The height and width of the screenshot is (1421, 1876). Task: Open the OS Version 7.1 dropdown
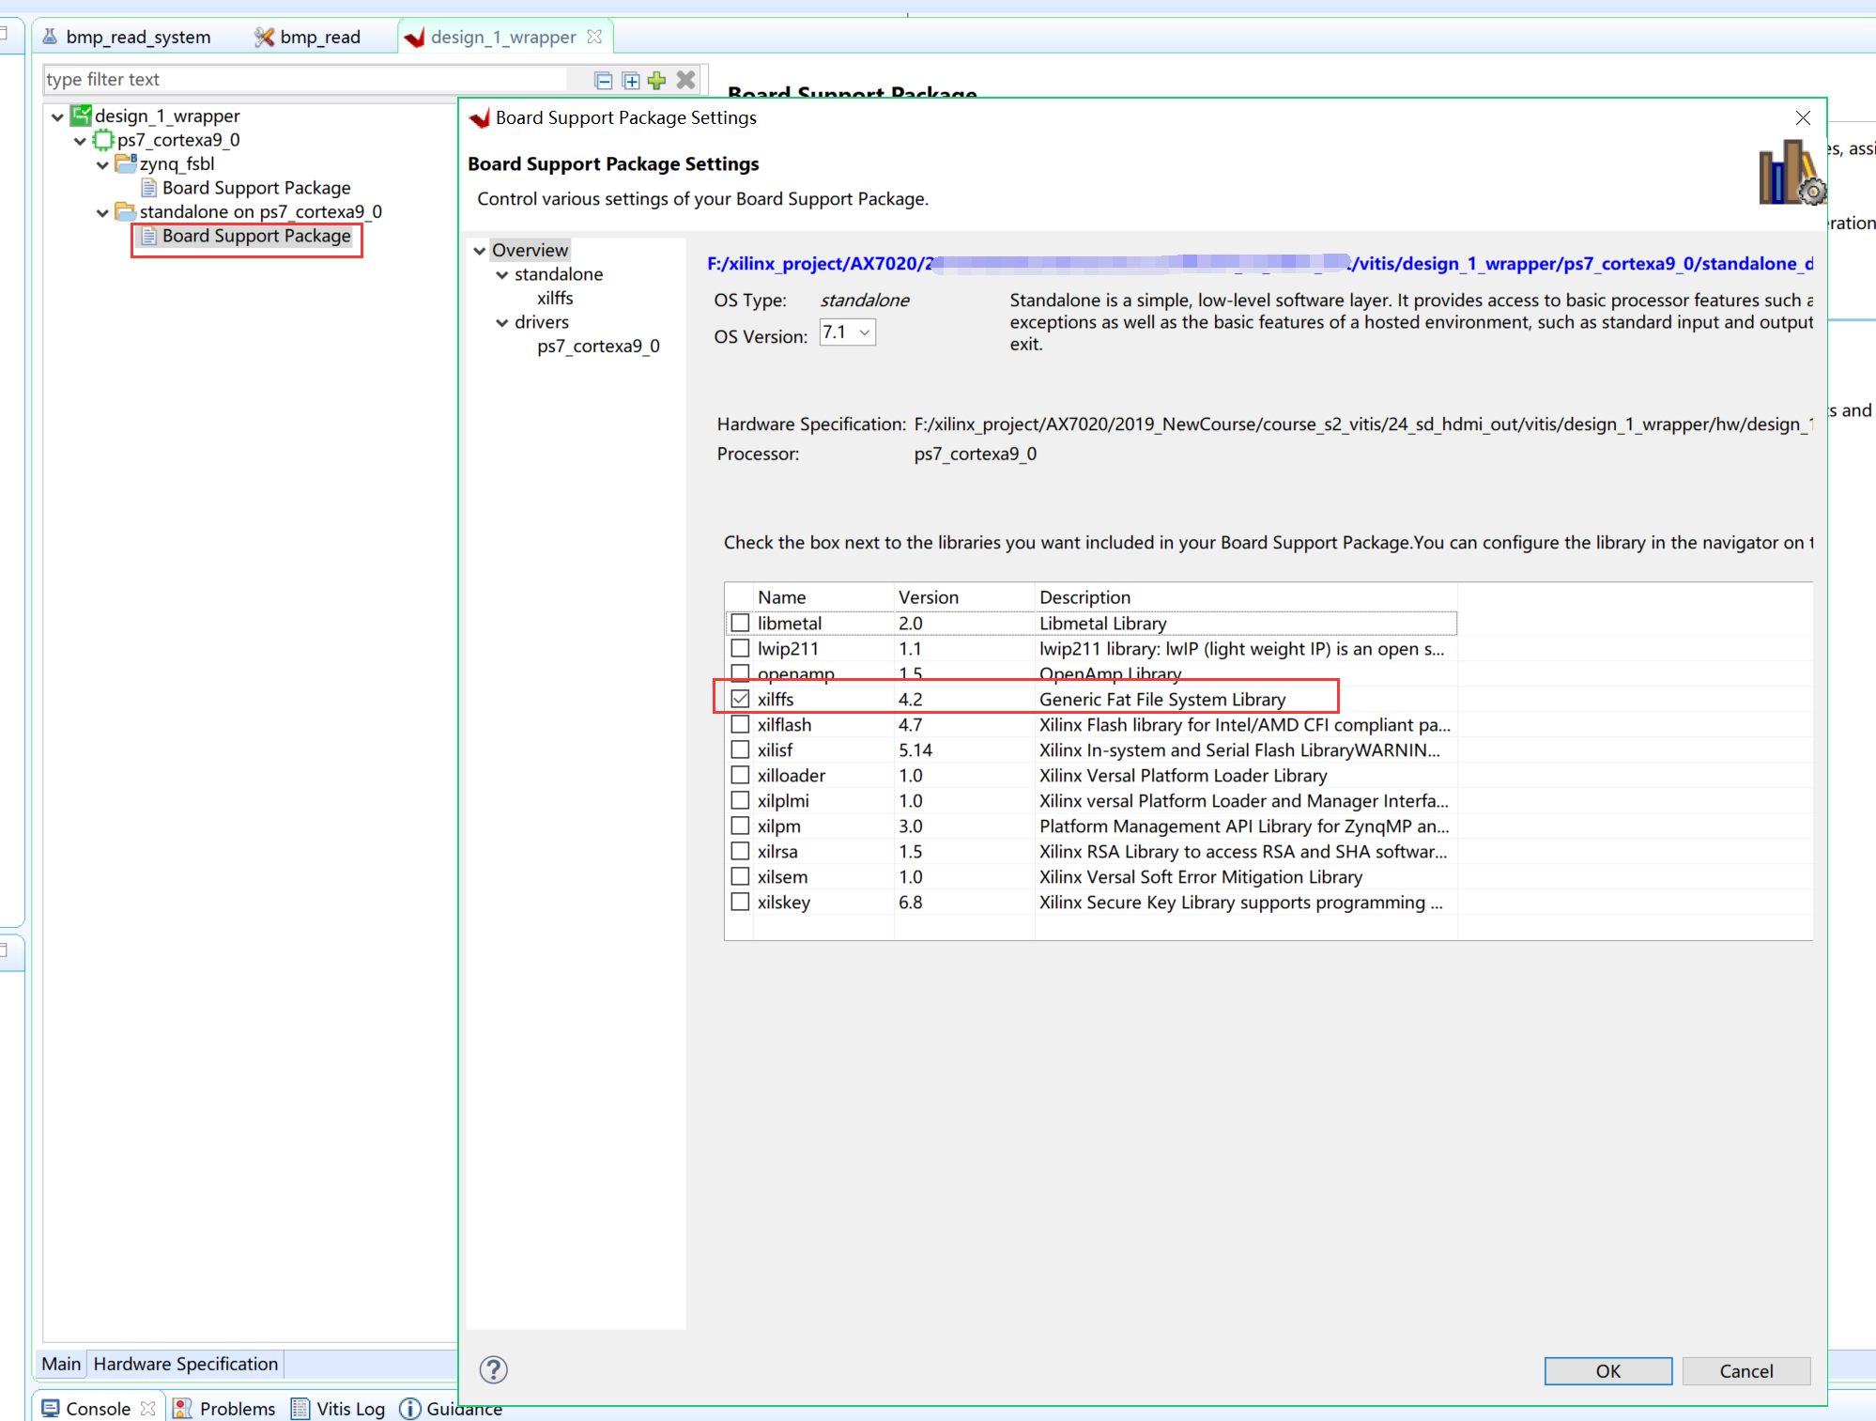[x=848, y=332]
